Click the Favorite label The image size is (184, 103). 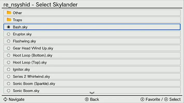[x=153, y=99]
